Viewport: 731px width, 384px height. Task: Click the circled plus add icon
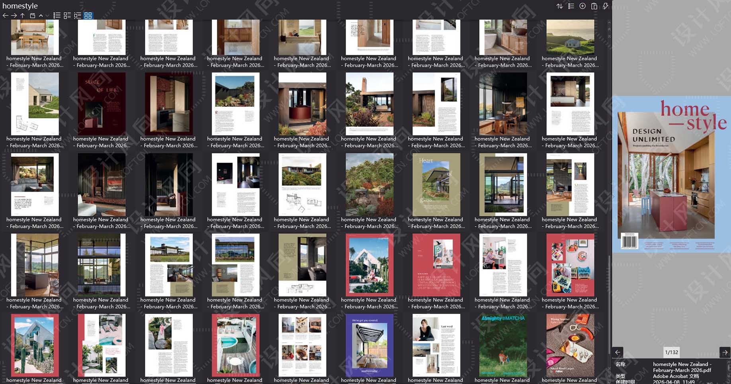coord(582,6)
